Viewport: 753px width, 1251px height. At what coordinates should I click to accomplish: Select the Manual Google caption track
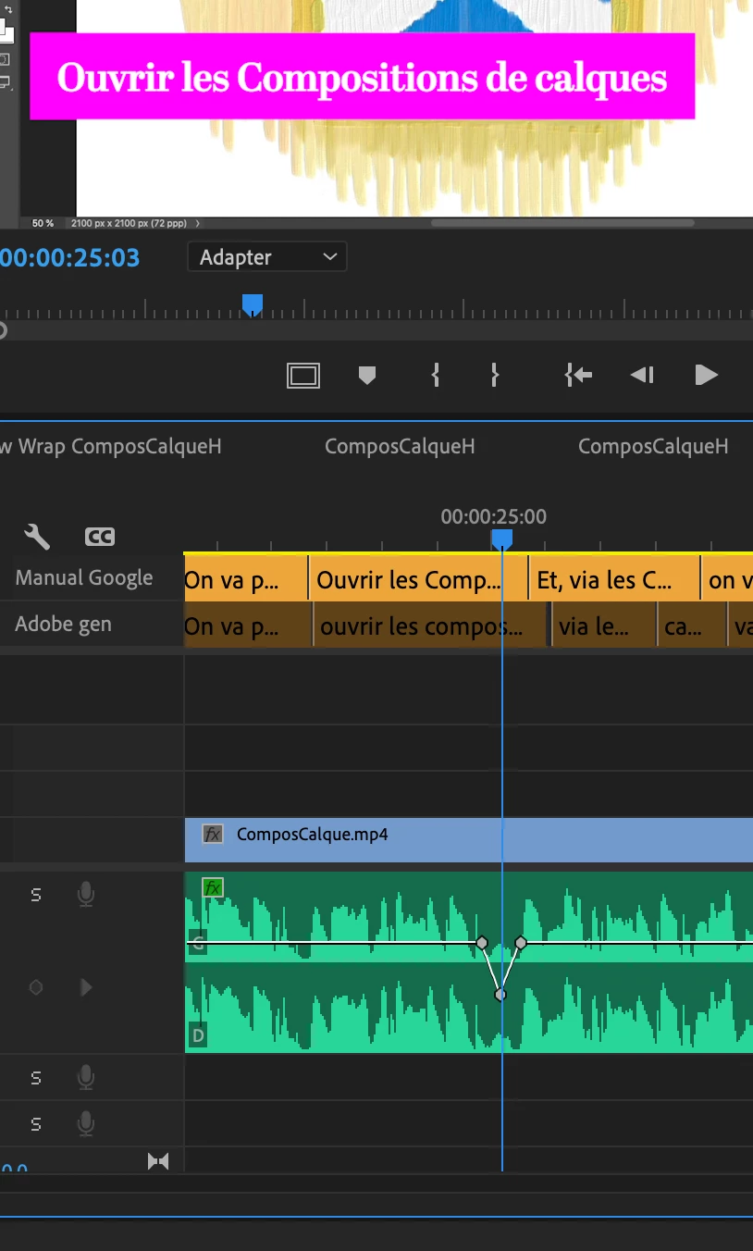point(83,578)
